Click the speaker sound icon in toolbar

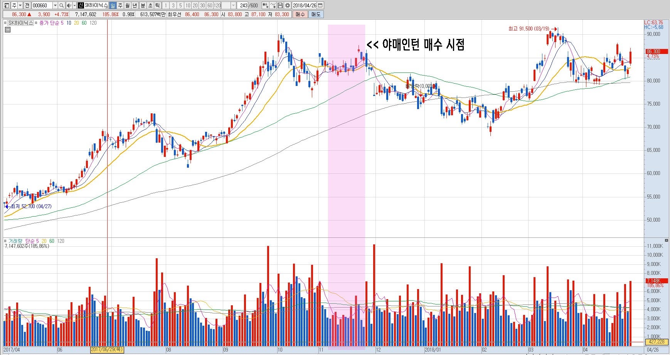(69, 5)
